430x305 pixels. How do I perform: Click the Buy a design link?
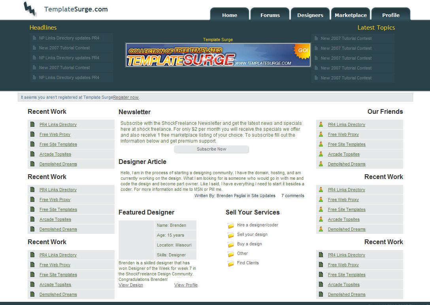(x=249, y=244)
